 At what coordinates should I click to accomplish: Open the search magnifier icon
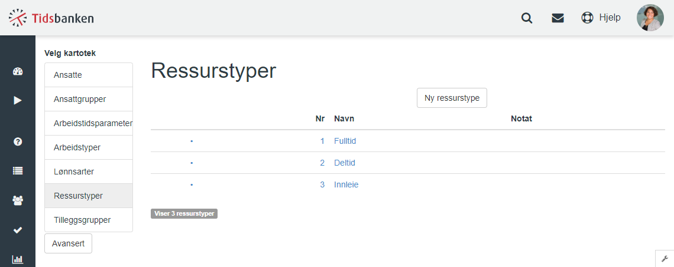point(527,18)
